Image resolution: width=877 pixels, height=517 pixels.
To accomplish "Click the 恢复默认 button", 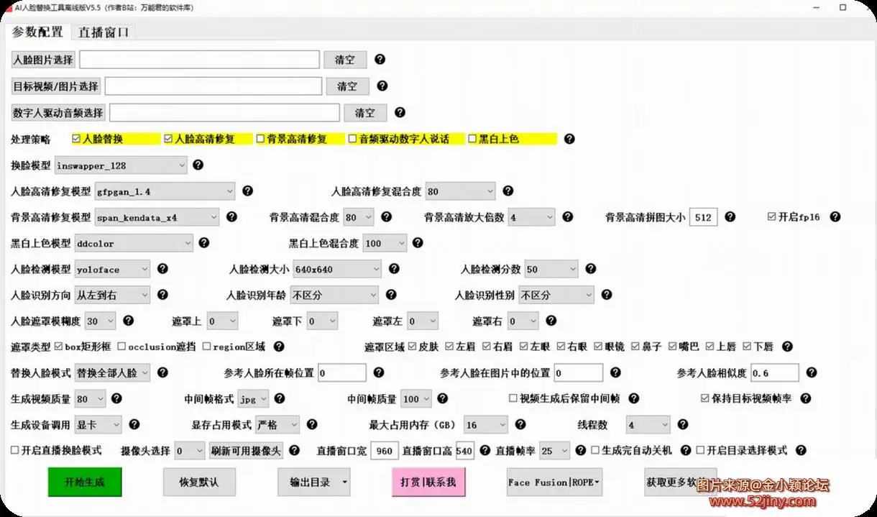I will (x=199, y=482).
